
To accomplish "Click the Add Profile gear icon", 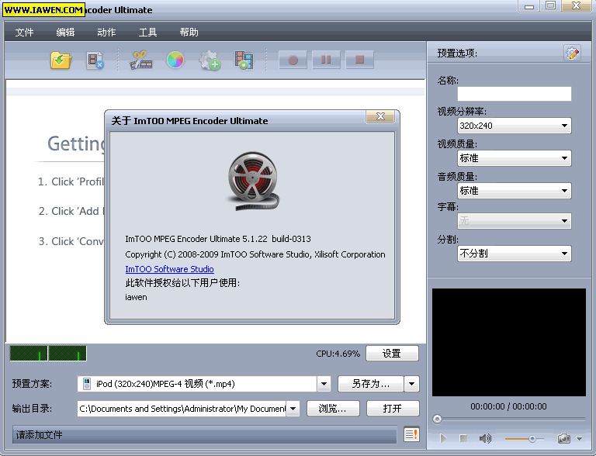I will [x=210, y=60].
